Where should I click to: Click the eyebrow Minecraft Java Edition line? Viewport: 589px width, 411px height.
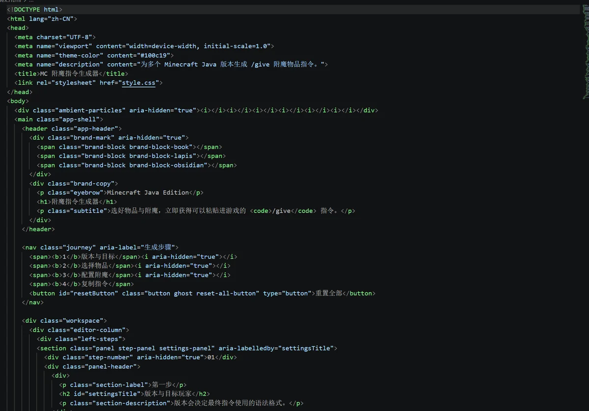120,193
